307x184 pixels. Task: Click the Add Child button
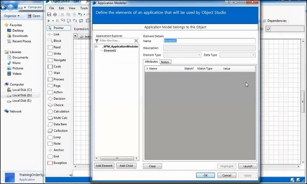(x=126, y=166)
